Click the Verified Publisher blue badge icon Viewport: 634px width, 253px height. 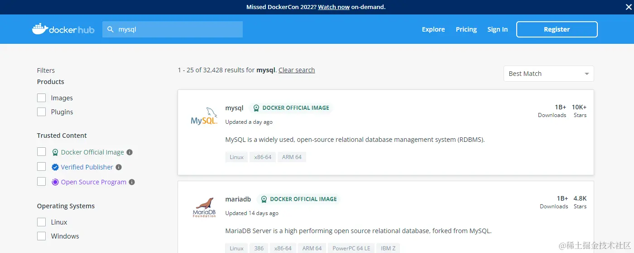click(55, 167)
